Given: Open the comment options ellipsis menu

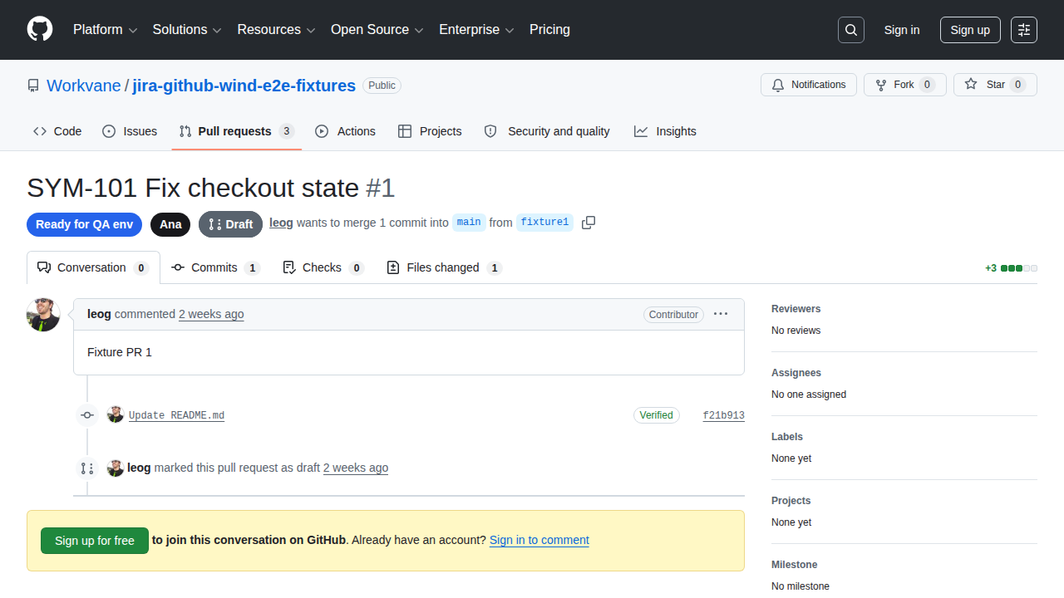Looking at the screenshot, I should pos(721,314).
